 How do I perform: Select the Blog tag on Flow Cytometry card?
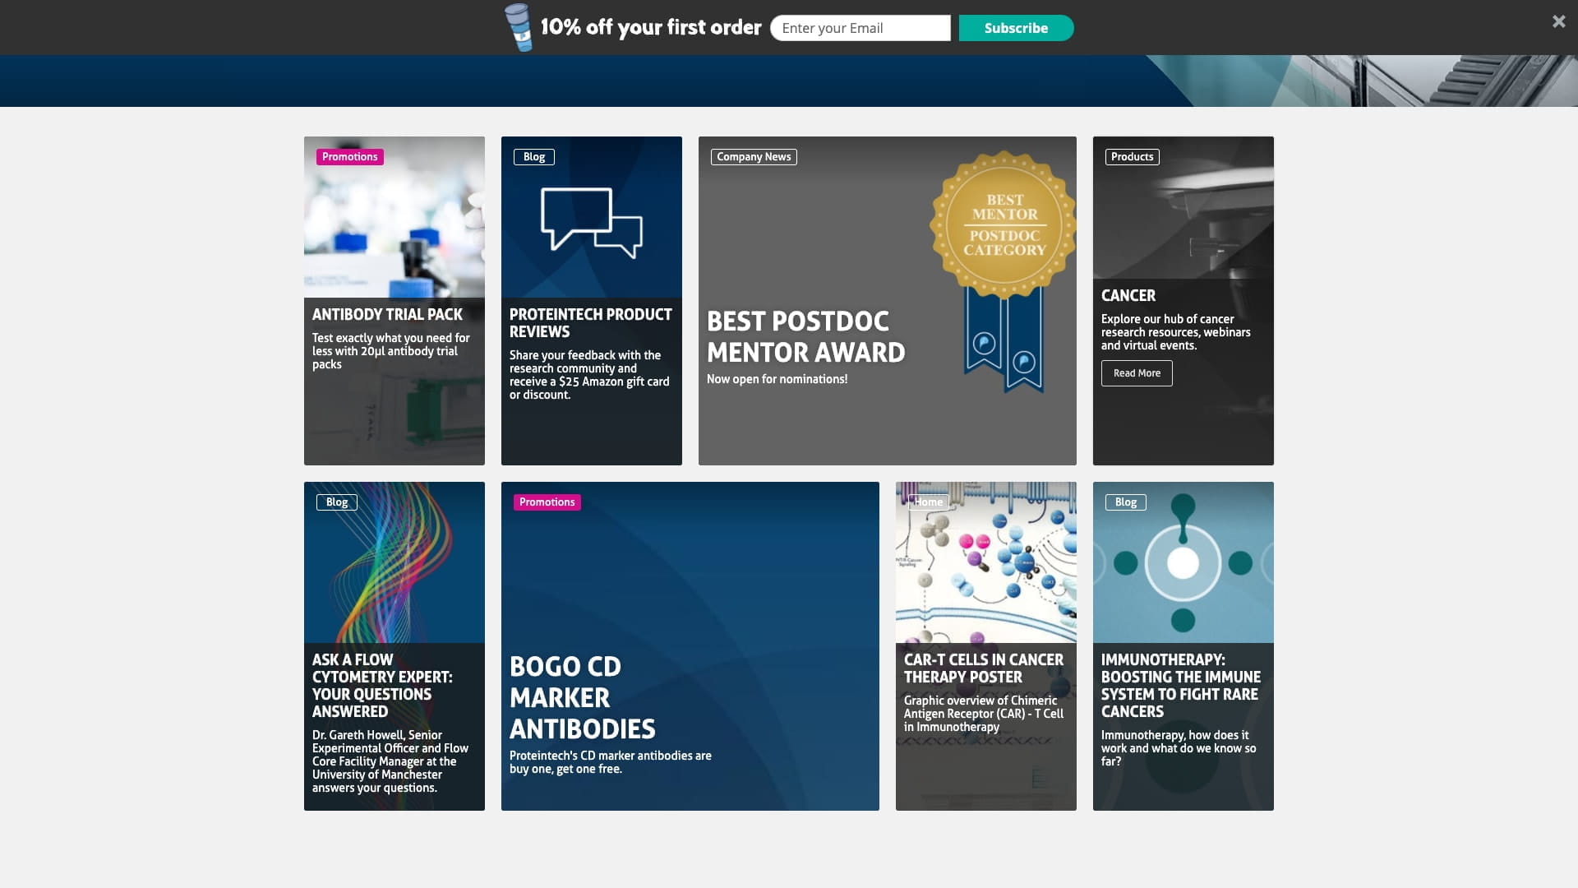click(x=337, y=502)
